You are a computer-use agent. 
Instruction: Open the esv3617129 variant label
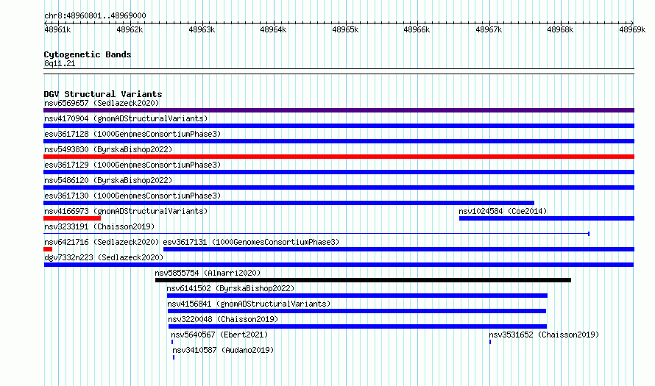pos(132,165)
